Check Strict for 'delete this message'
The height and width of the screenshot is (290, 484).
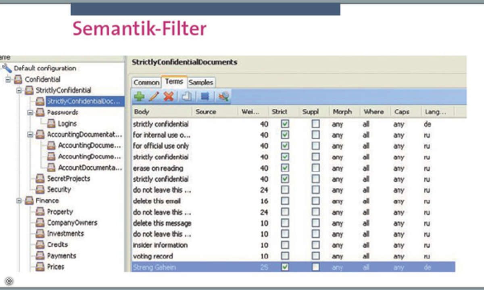pyautogui.click(x=285, y=223)
